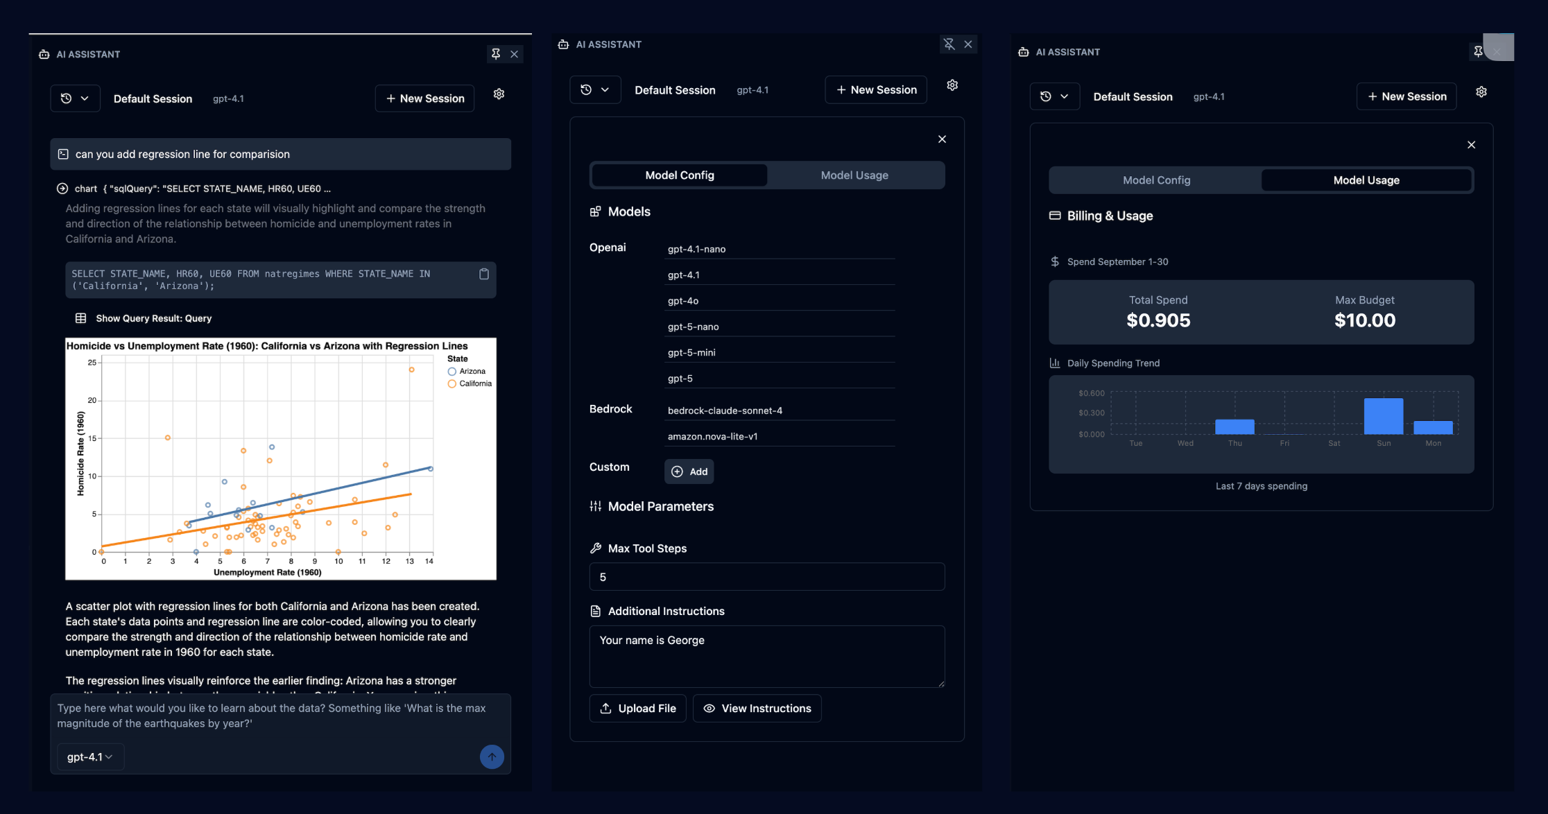This screenshot has height=814, width=1548.
Task: Close the Billing & Usage settings card
Action: click(1471, 145)
